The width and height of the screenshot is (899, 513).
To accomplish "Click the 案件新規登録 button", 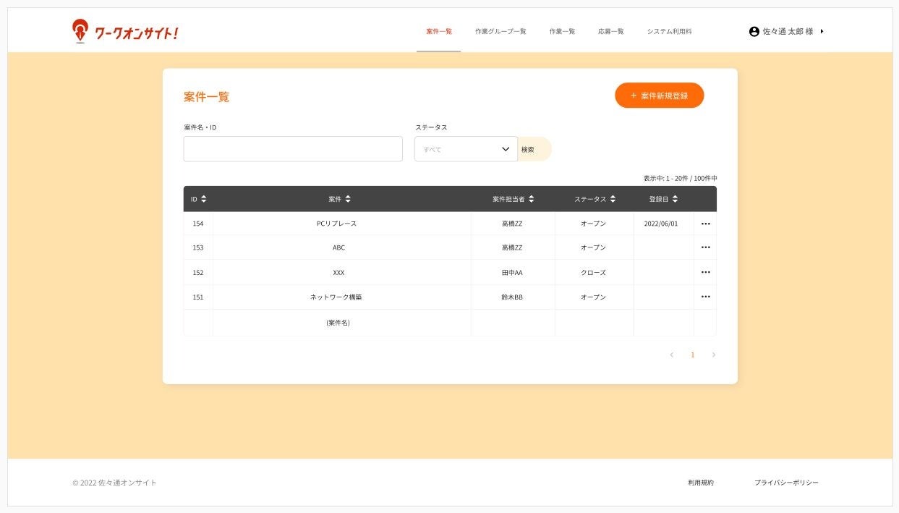I will tap(660, 96).
